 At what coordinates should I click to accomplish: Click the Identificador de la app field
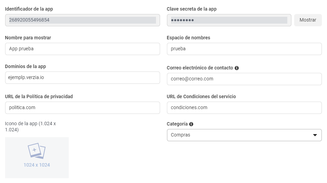[82, 20]
